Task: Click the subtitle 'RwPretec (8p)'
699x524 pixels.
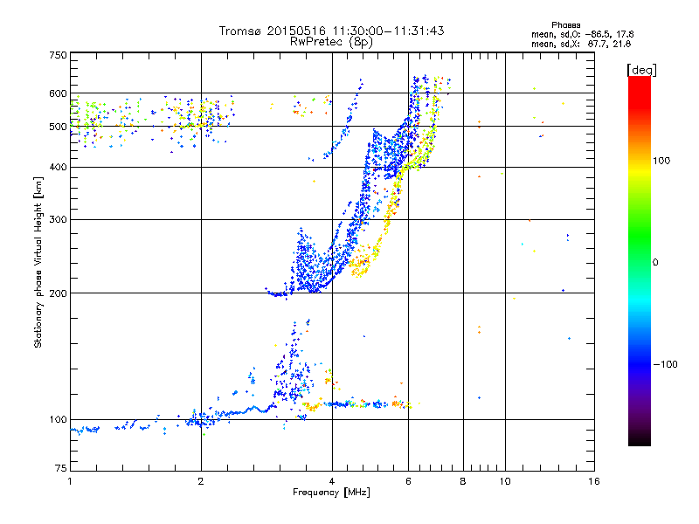Action: pos(331,42)
